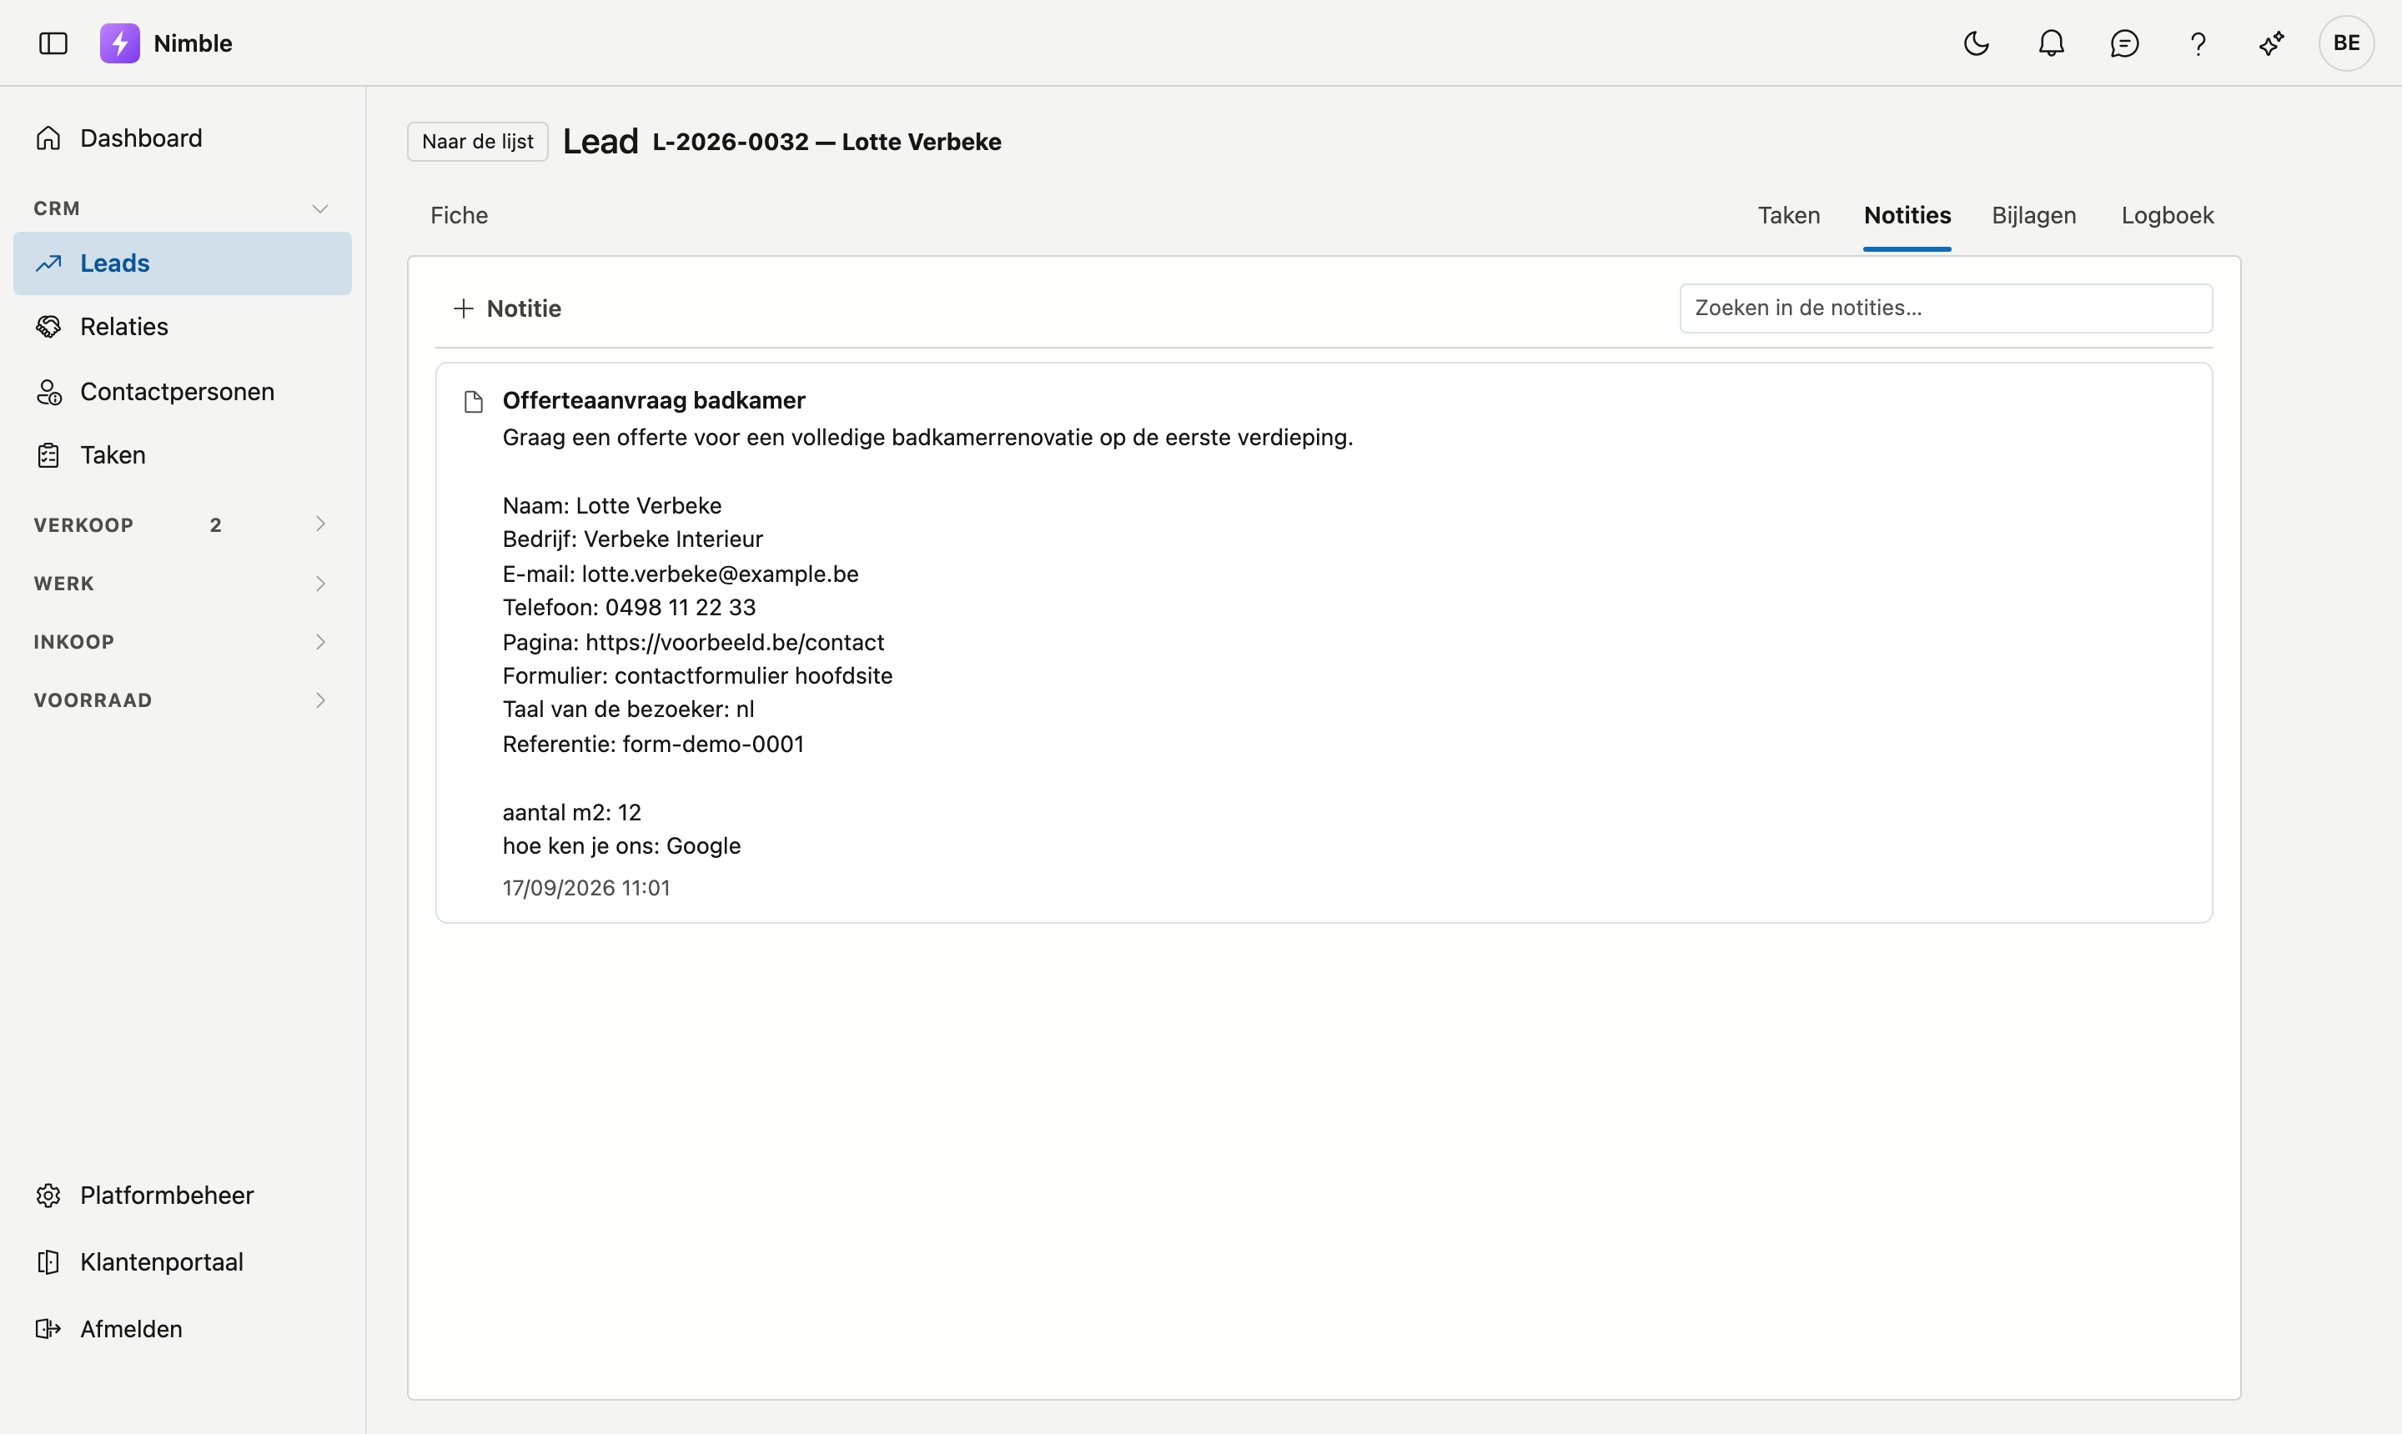The image size is (2402, 1434).
Task: Expand the VOORRAAD section
Action: (x=183, y=699)
